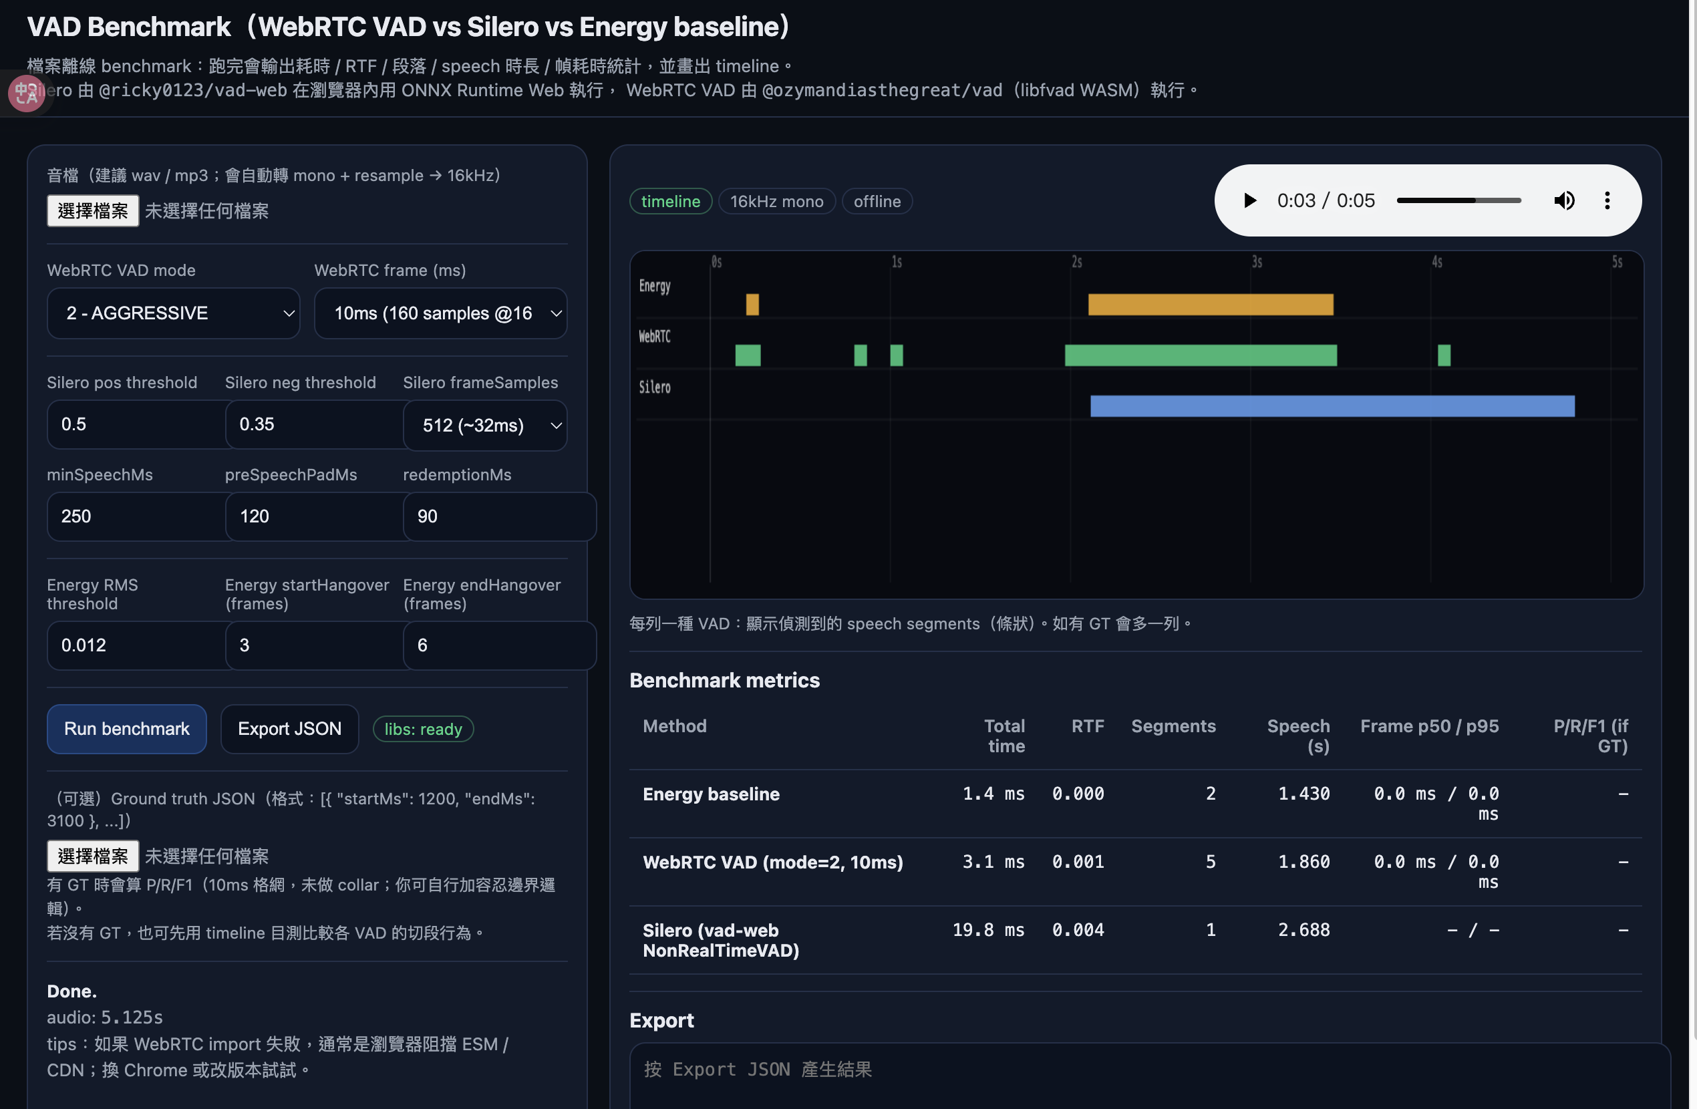Click the red circular badge icon top-left
Screen dimensions: 1697x1109
pos(26,94)
